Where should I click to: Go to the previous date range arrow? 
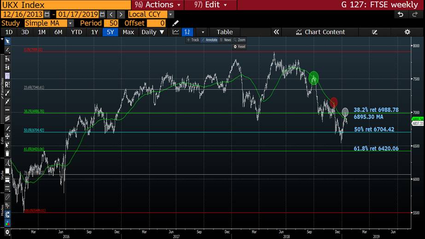point(111,14)
